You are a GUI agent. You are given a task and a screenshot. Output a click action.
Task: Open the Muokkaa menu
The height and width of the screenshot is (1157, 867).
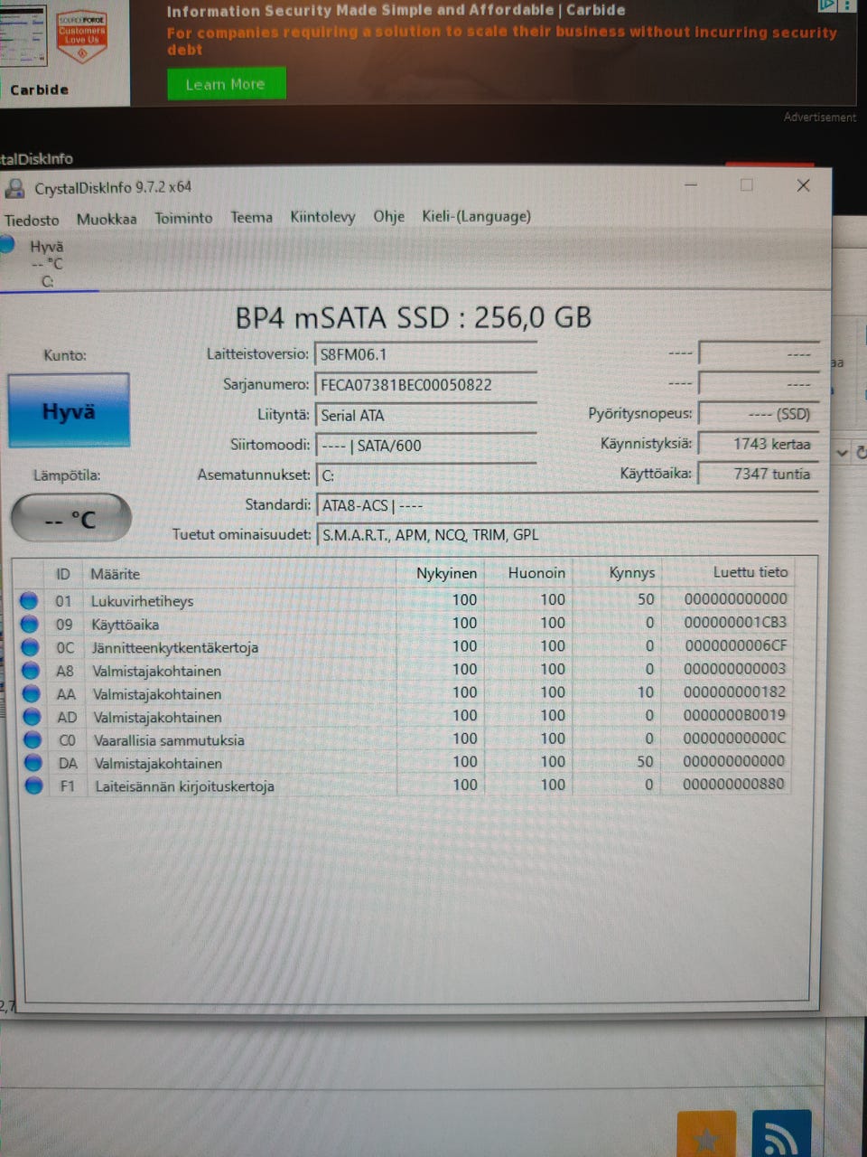pyautogui.click(x=107, y=219)
